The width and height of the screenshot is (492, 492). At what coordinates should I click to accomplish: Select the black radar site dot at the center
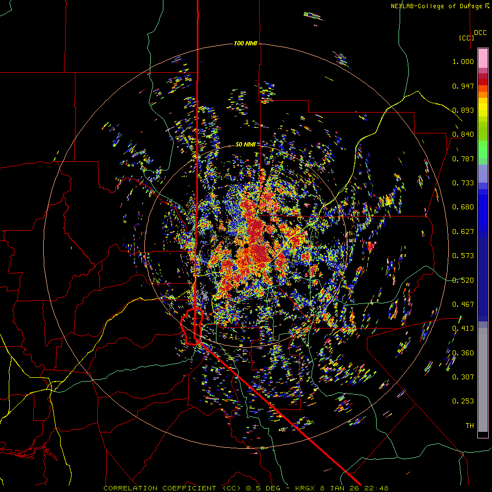246,245
